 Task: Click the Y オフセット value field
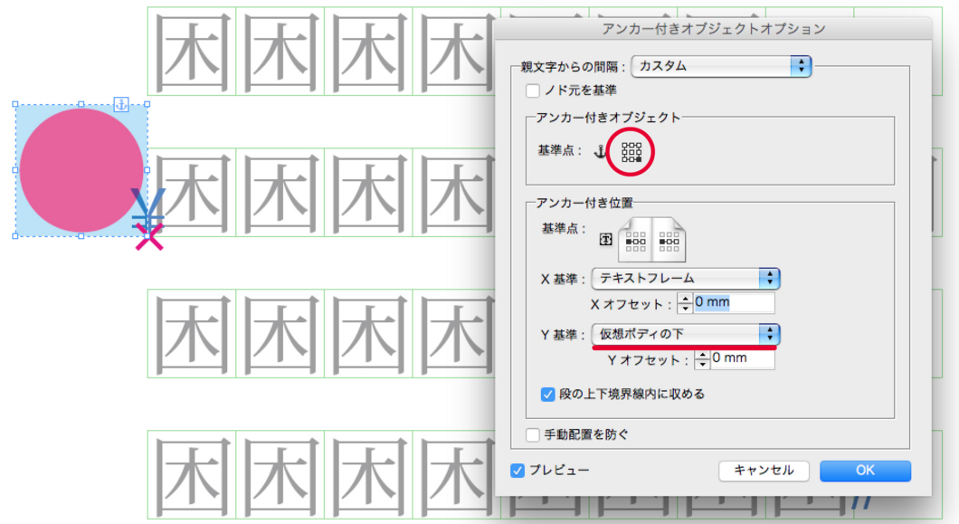[x=743, y=358]
